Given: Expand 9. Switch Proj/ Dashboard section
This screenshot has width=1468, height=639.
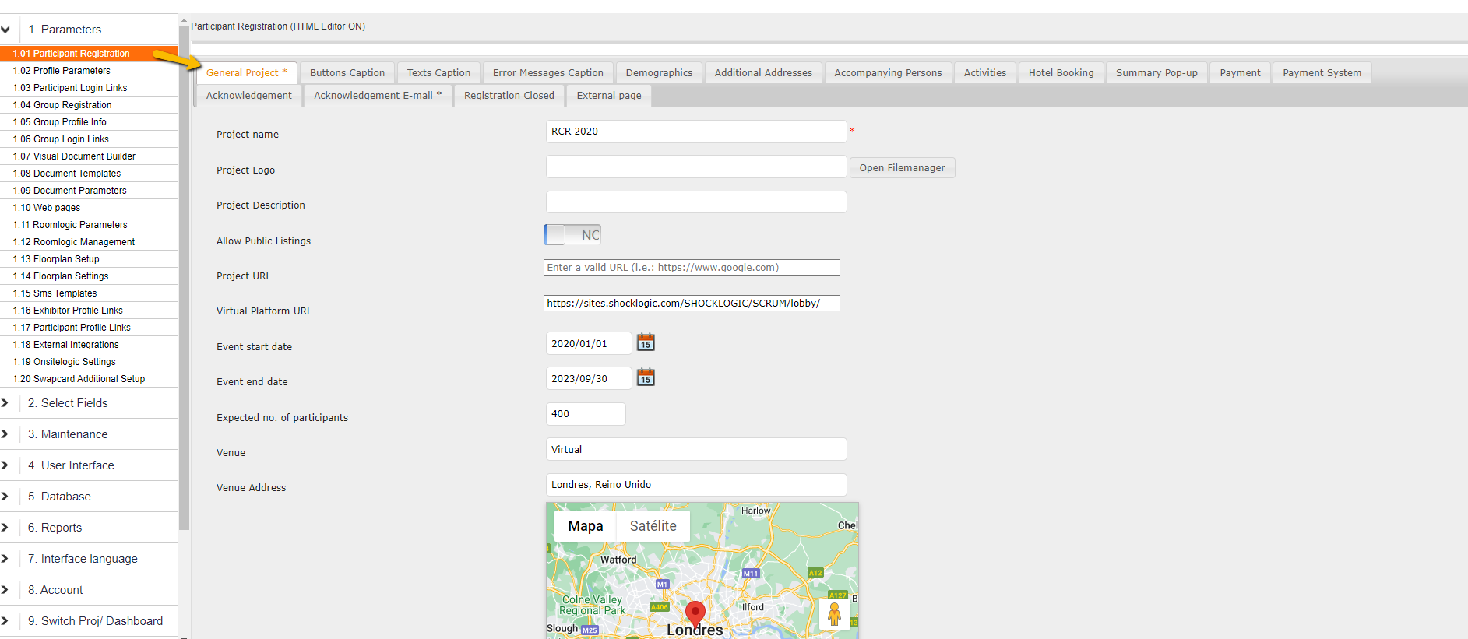Looking at the screenshot, I should coord(89,621).
